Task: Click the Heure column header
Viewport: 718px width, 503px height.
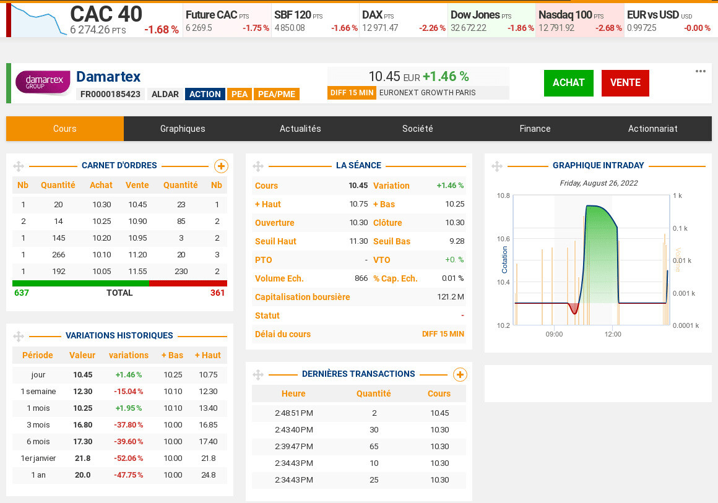Action: pyautogui.click(x=293, y=393)
